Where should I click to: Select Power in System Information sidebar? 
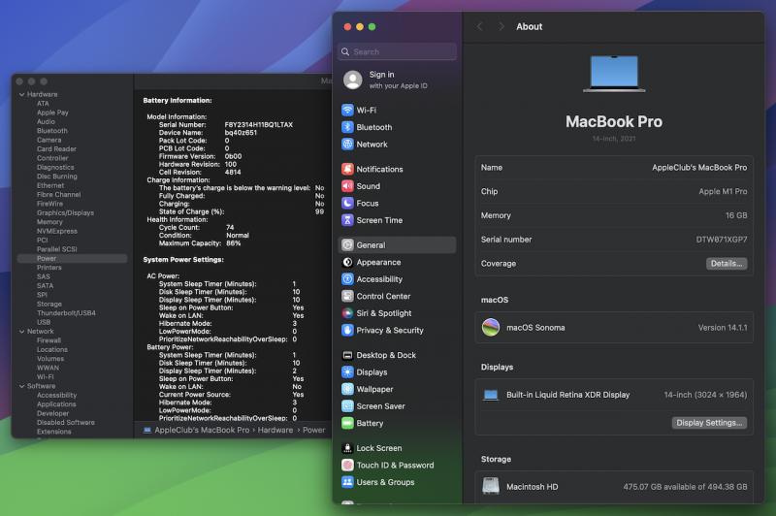pyautogui.click(x=72, y=258)
